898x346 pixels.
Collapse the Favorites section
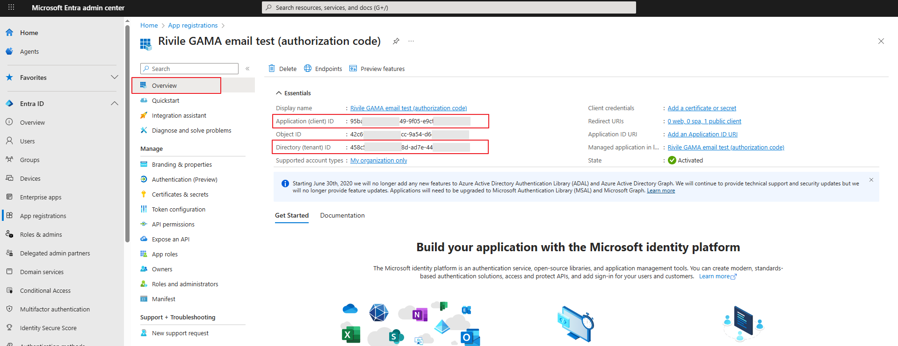115,77
